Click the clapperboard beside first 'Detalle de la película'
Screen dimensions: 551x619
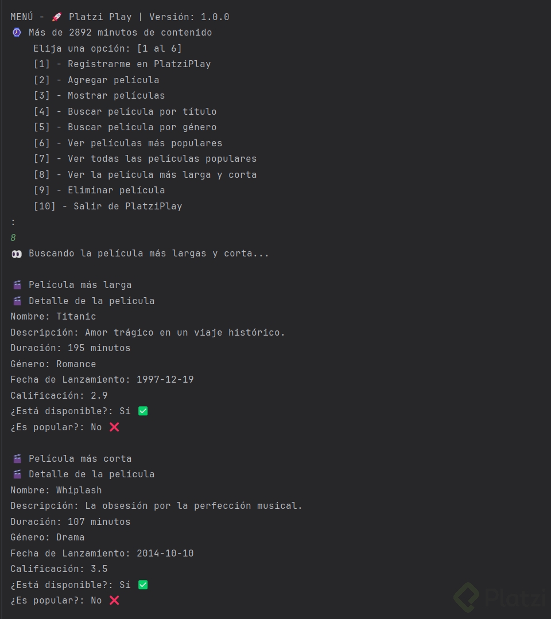(17, 301)
